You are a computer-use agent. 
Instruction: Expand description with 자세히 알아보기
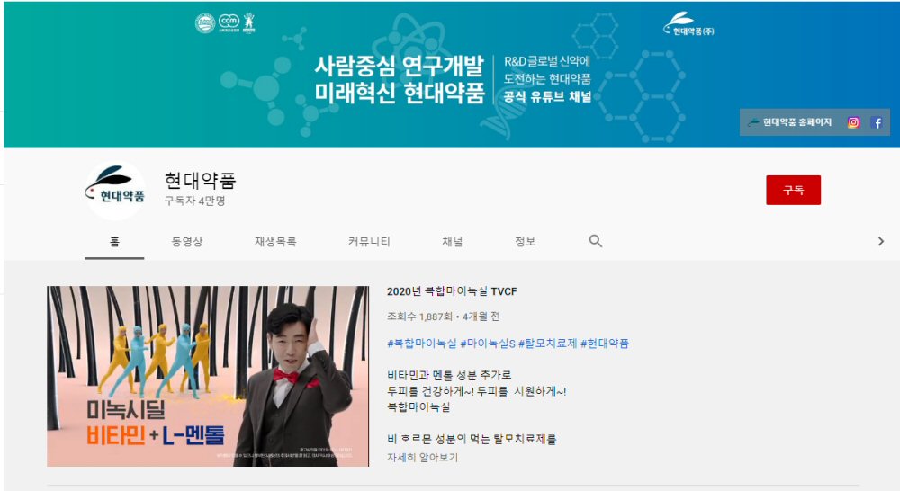click(x=422, y=457)
